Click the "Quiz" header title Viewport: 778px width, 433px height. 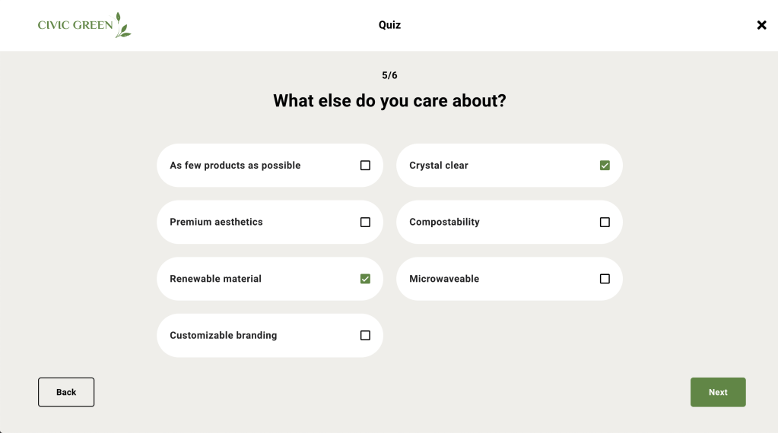389,25
